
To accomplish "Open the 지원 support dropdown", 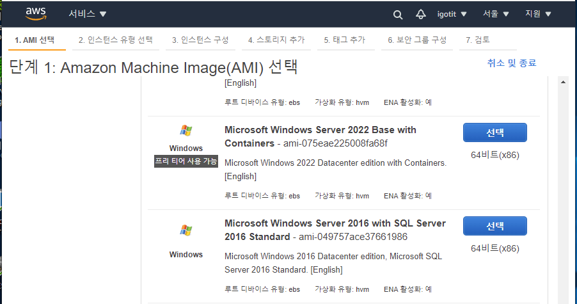I will [x=538, y=14].
